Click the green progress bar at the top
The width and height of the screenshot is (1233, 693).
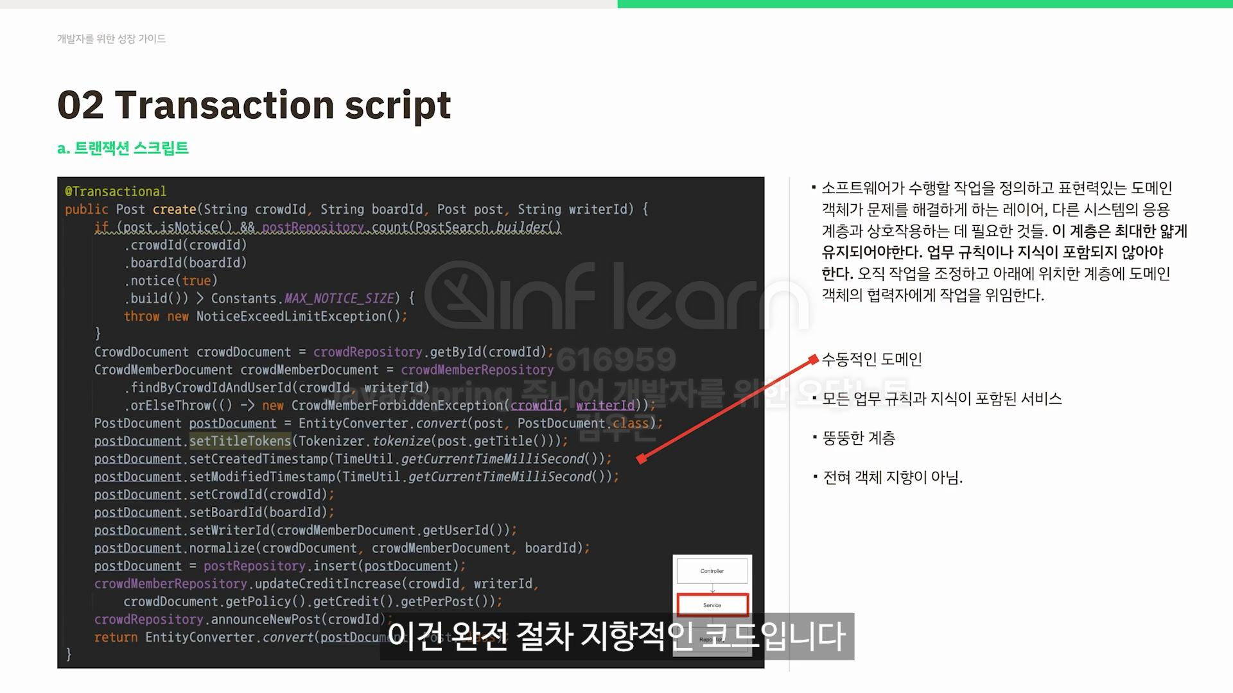click(x=925, y=4)
